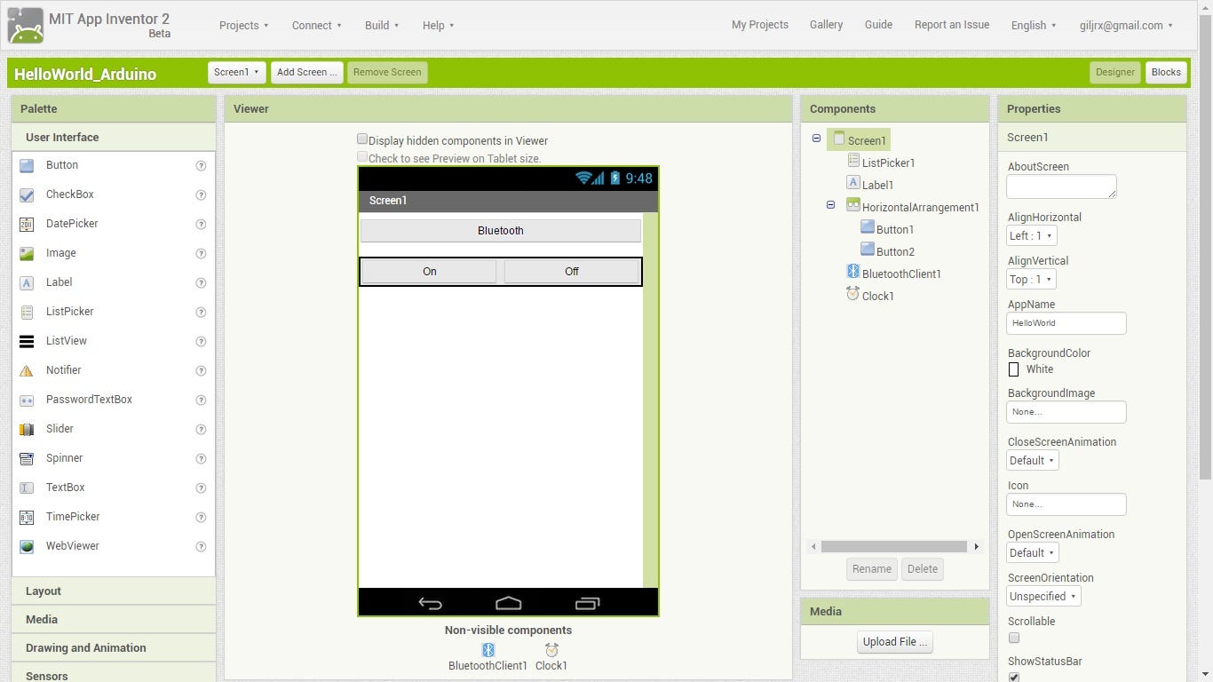Select the CheckBox palette component
Viewport: 1213px width, 682px height.
(x=28, y=194)
